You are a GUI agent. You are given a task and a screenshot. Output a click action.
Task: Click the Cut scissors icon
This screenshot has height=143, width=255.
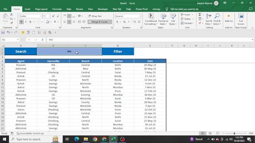[12, 15]
